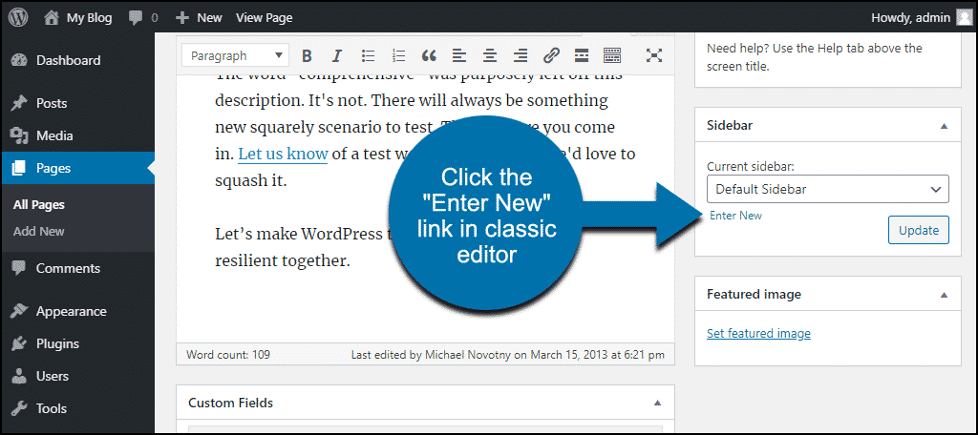The width and height of the screenshot is (978, 435).
Task: Go to Plugins in admin menu
Action: (x=57, y=343)
